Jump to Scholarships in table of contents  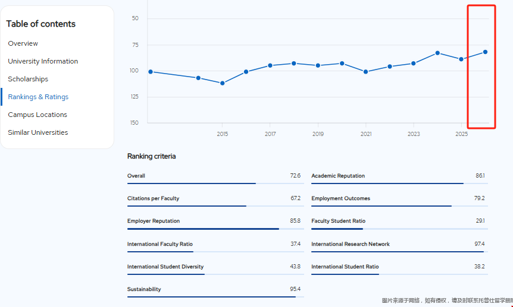click(x=28, y=79)
